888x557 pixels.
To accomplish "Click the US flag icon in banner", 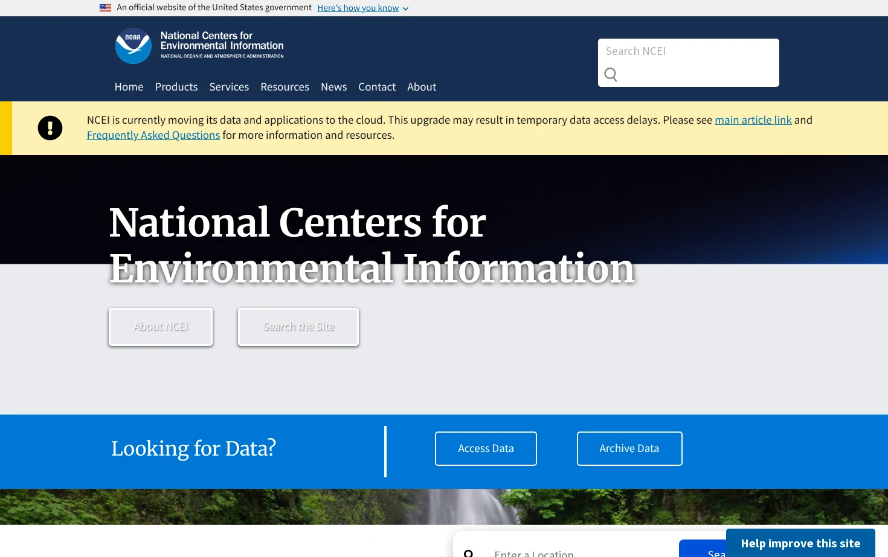I will click(x=105, y=8).
